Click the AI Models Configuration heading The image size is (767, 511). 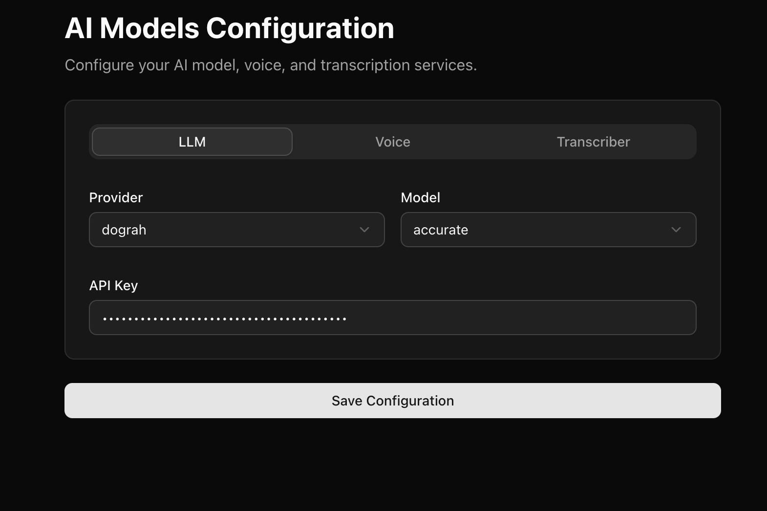pos(230,28)
